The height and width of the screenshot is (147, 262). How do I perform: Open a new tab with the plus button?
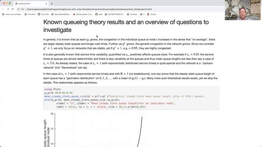point(52,4)
